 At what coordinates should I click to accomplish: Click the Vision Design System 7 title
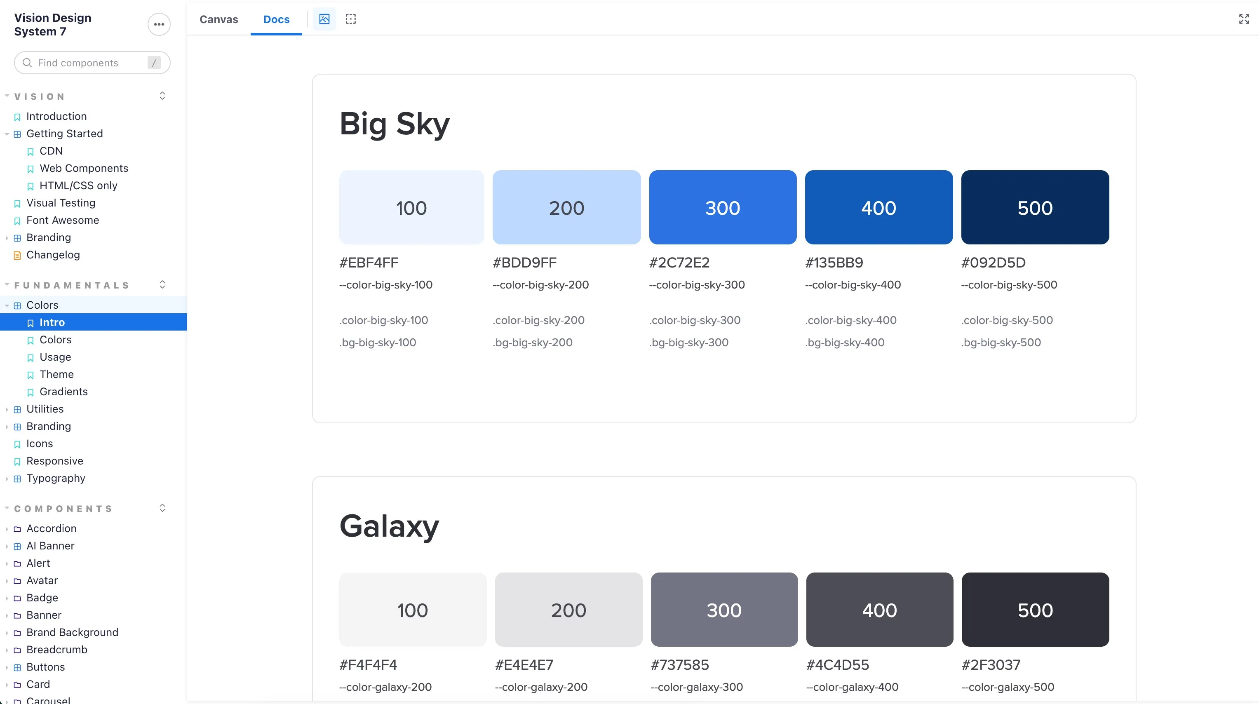(x=53, y=24)
